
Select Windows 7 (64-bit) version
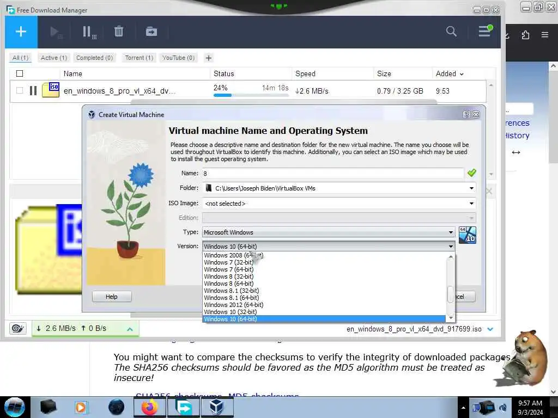point(228,269)
